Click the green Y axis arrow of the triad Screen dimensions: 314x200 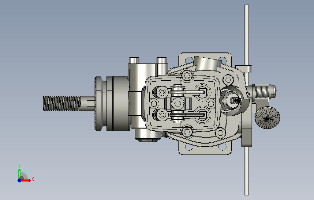click(19, 174)
